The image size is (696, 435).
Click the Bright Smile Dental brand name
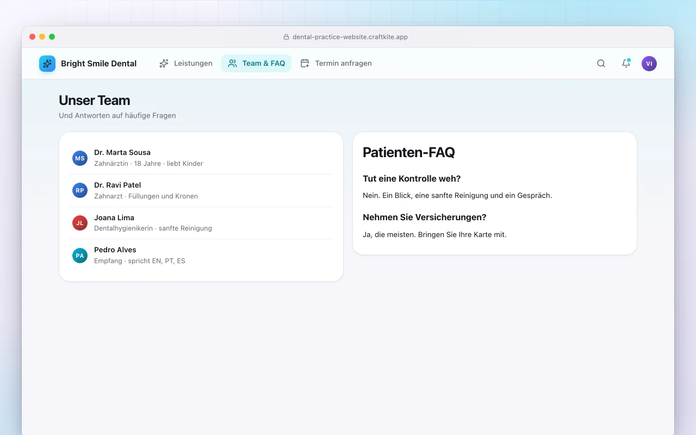[x=98, y=64]
